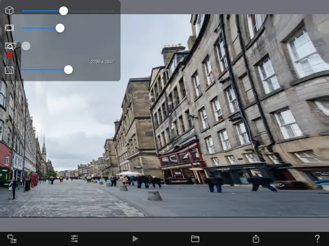
Task: Click the lens vignette oval icon
Action: [9, 28]
